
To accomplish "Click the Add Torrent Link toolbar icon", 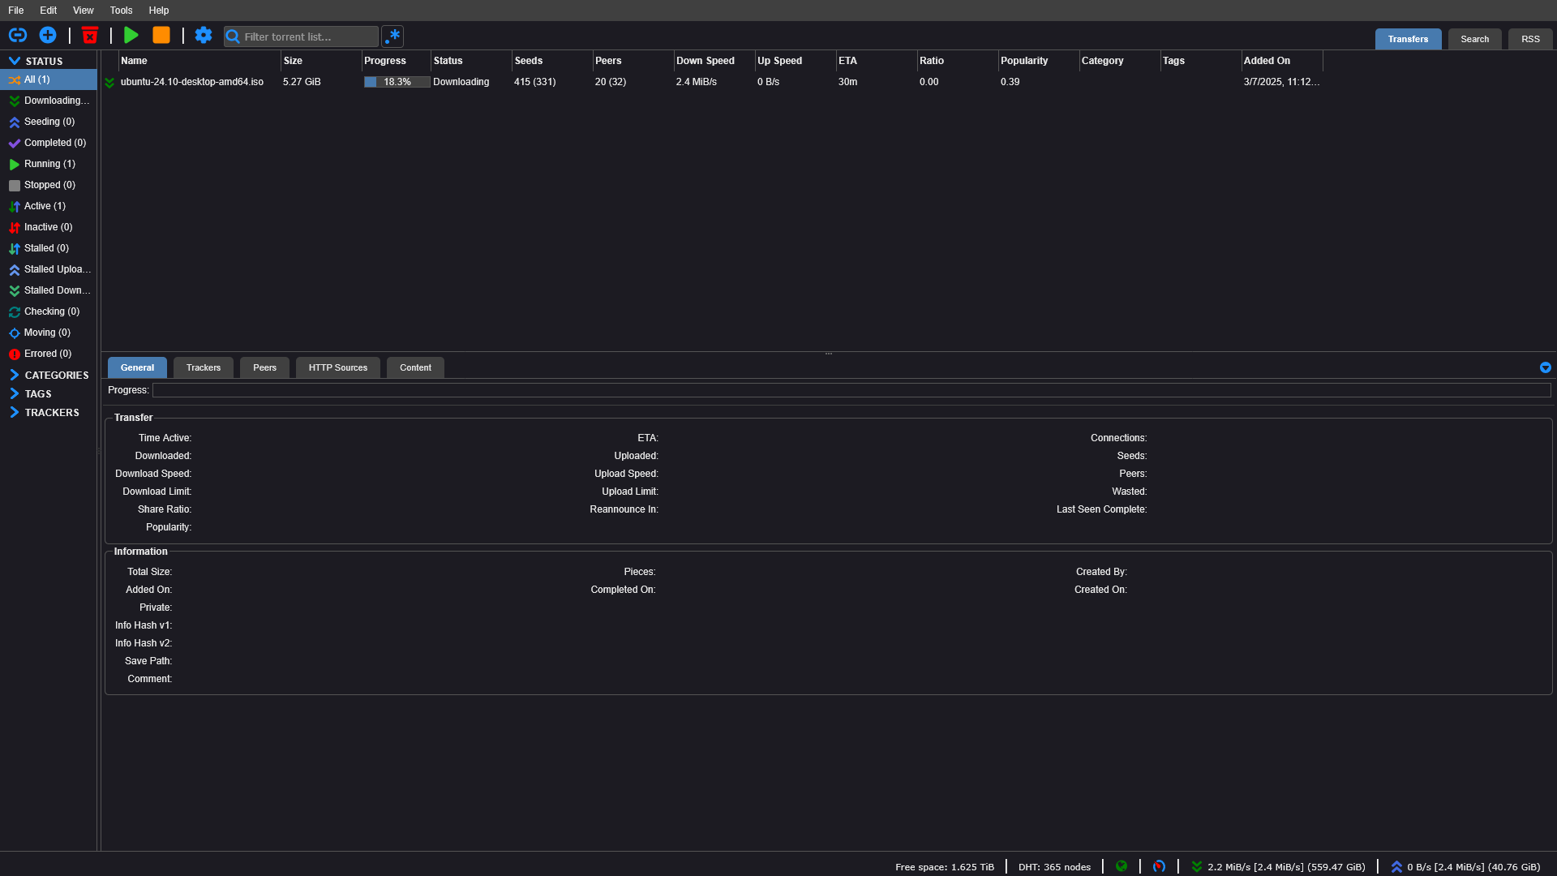I will click(18, 35).
